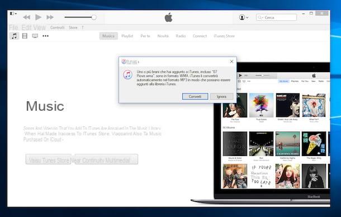
Task: Click the search magnifier icon dropdown
Action: pyautogui.click(x=260, y=17)
